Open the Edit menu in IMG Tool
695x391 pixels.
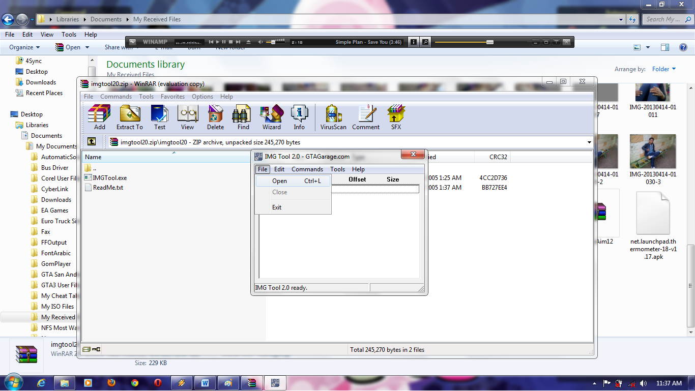click(x=279, y=169)
